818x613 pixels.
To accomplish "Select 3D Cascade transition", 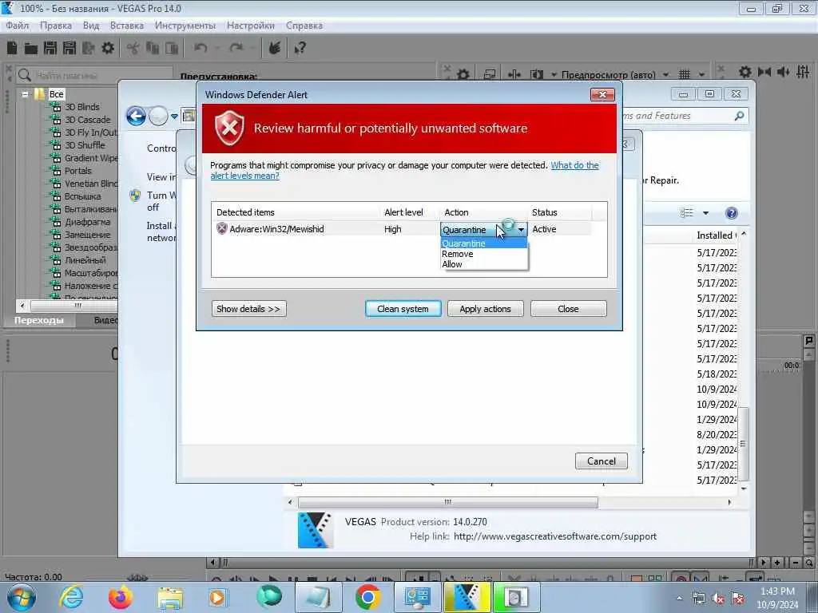I will tap(87, 120).
